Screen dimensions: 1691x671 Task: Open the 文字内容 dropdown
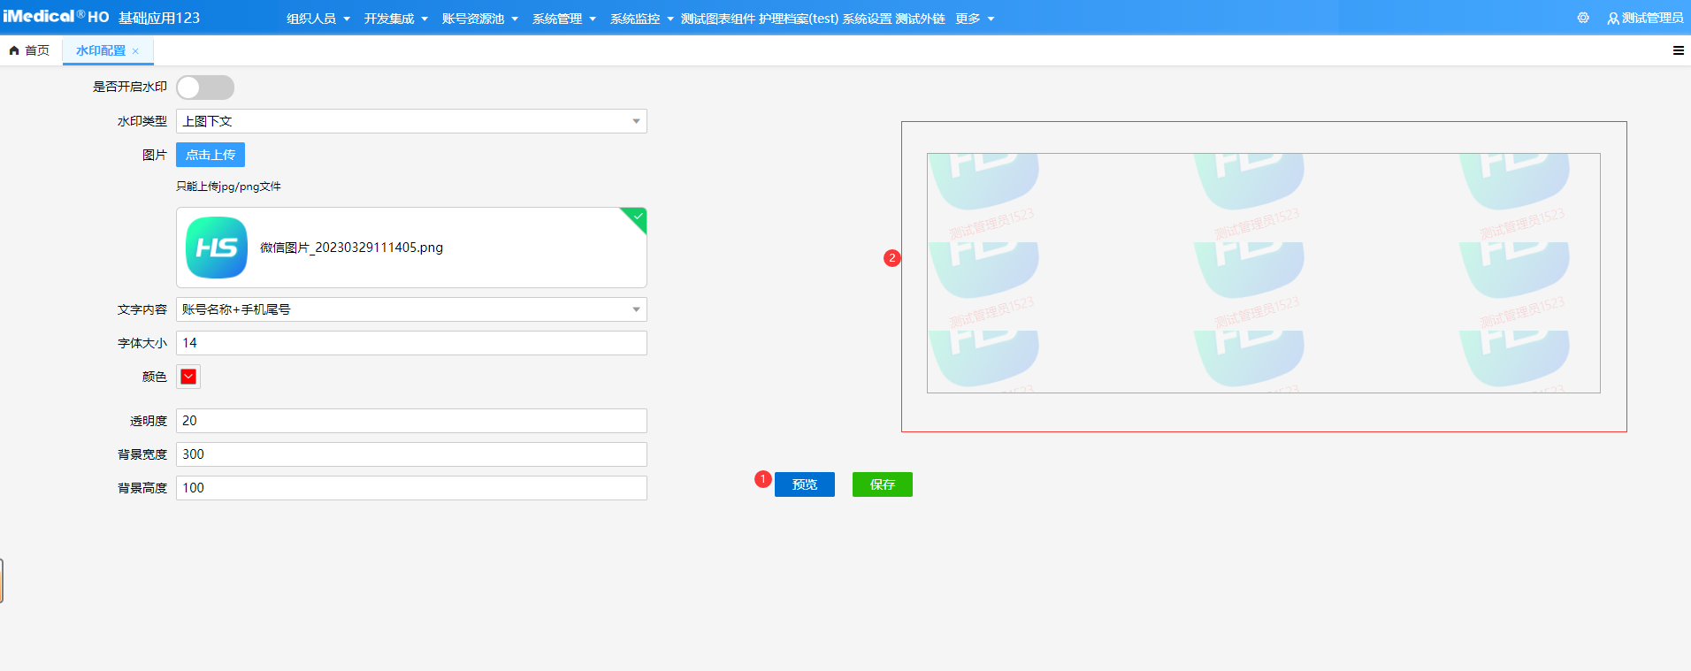click(411, 309)
